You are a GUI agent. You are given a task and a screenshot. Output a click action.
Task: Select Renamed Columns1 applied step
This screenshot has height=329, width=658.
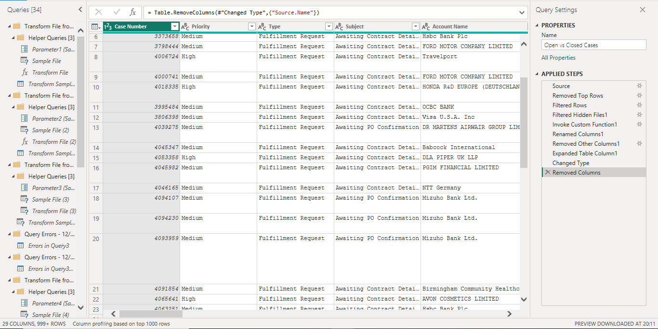(593, 134)
